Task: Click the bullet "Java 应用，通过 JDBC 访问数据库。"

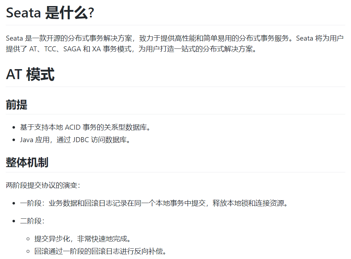Action: pyautogui.click(x=75, y=140)
